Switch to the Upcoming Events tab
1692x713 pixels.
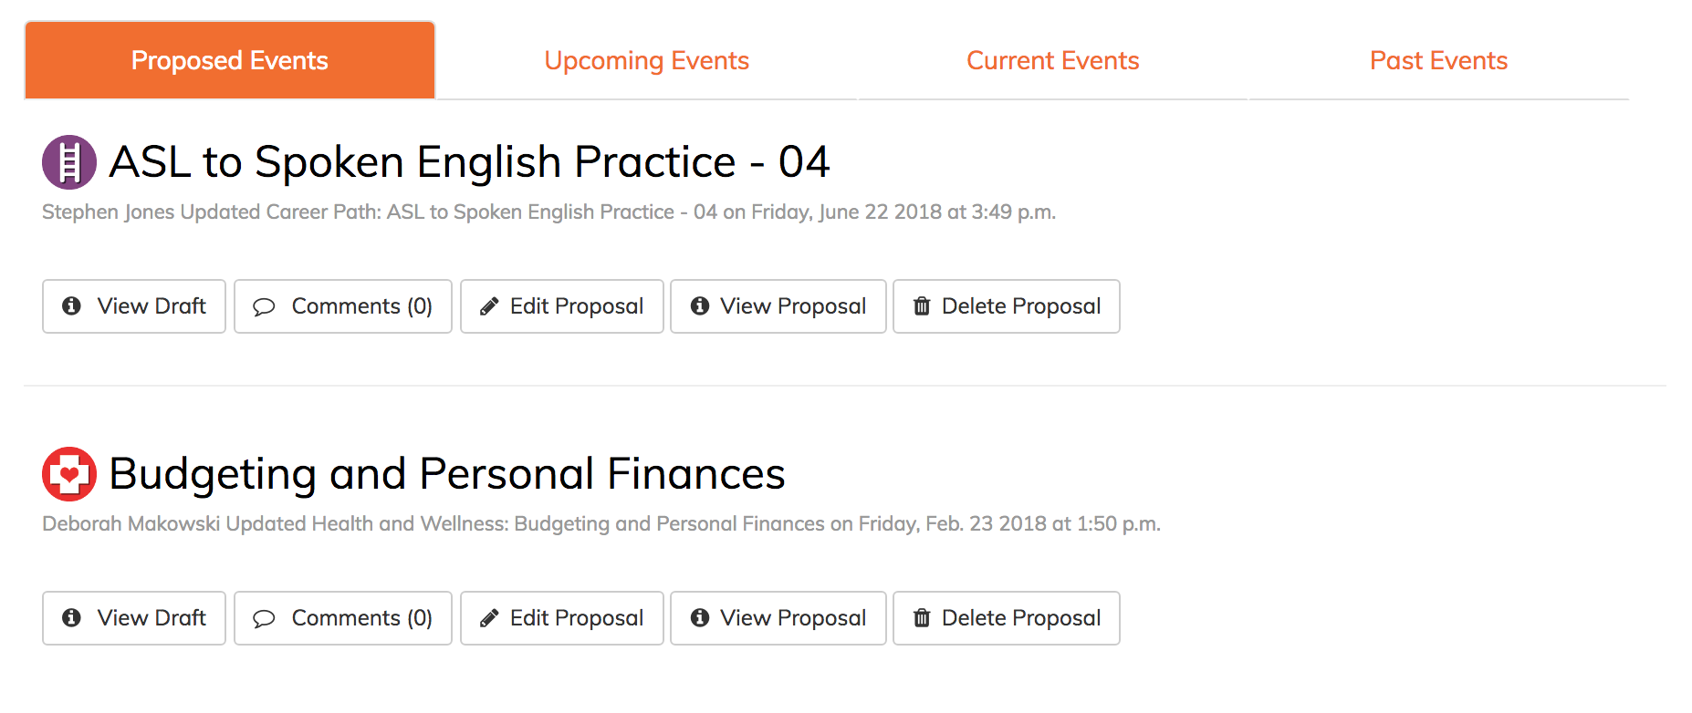(x=646, y=60)
